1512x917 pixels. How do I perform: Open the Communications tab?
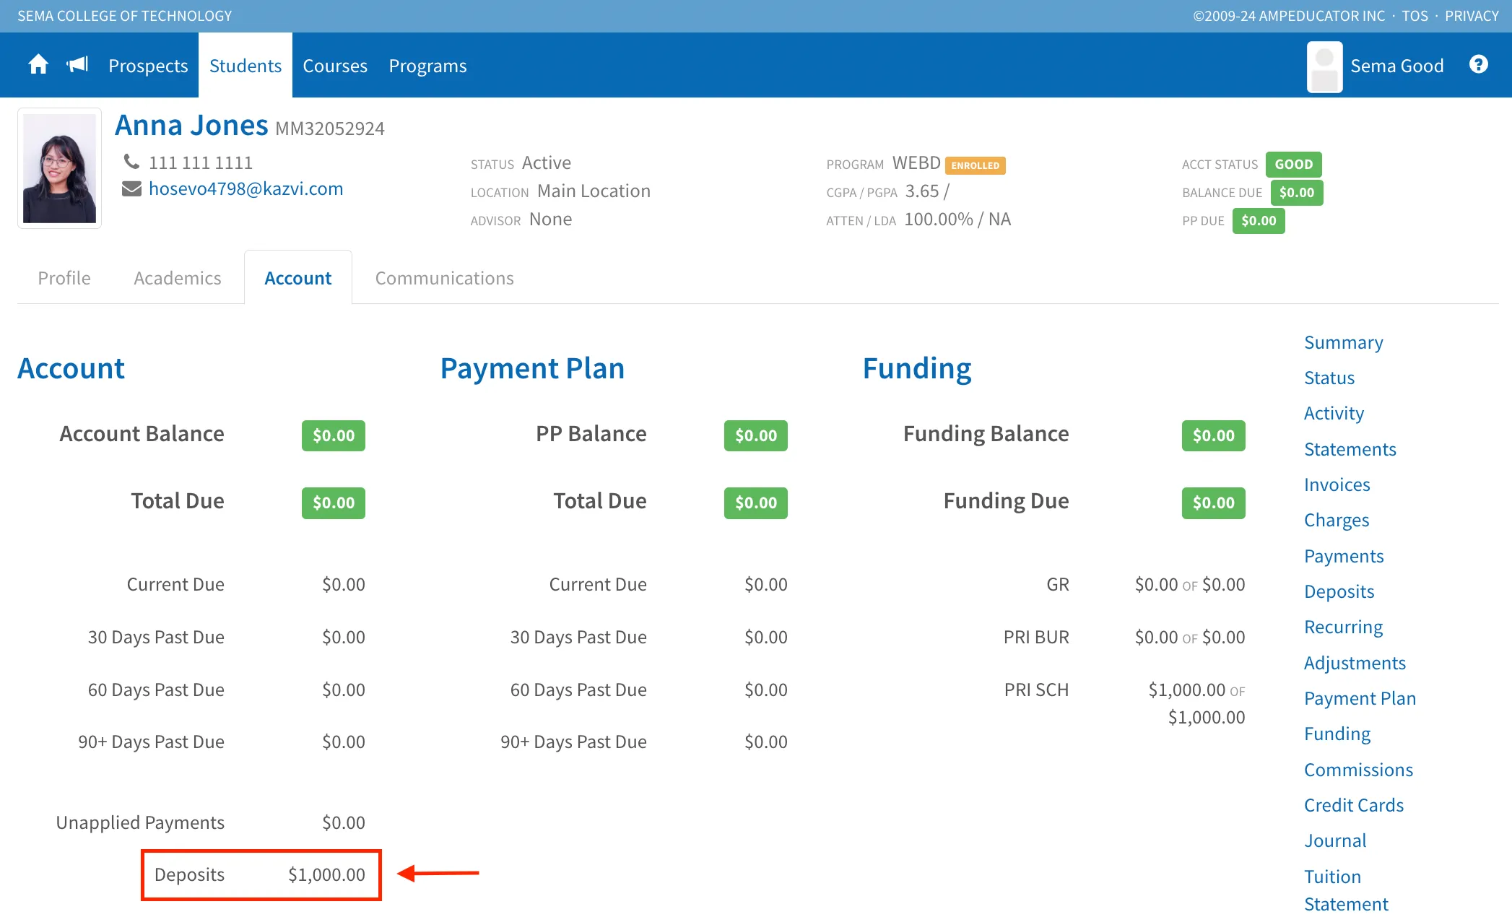pos(444,278)
